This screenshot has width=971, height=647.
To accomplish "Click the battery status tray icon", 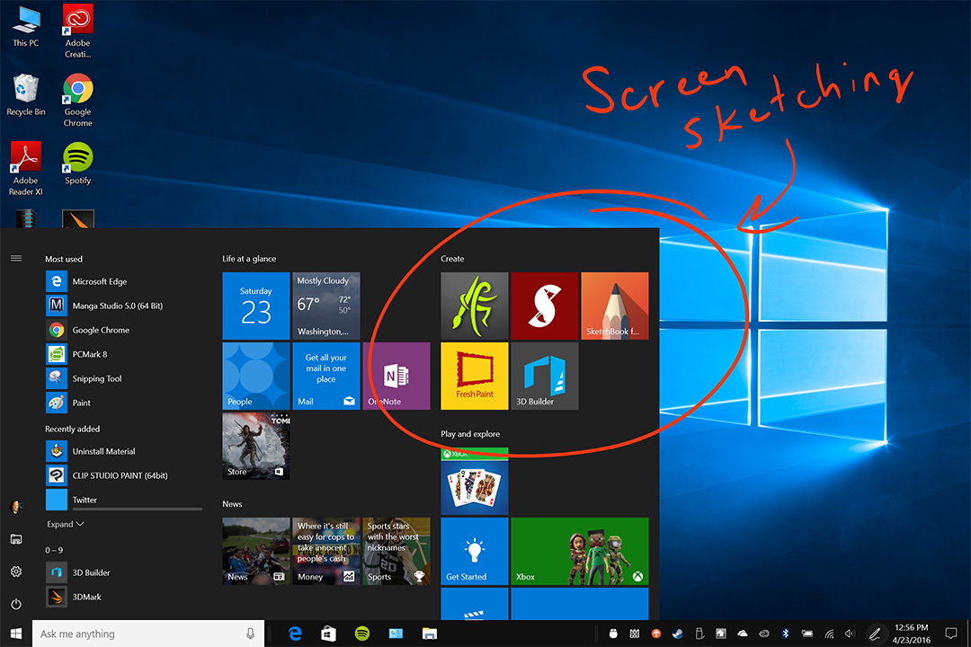I will (x=806, y=634).
